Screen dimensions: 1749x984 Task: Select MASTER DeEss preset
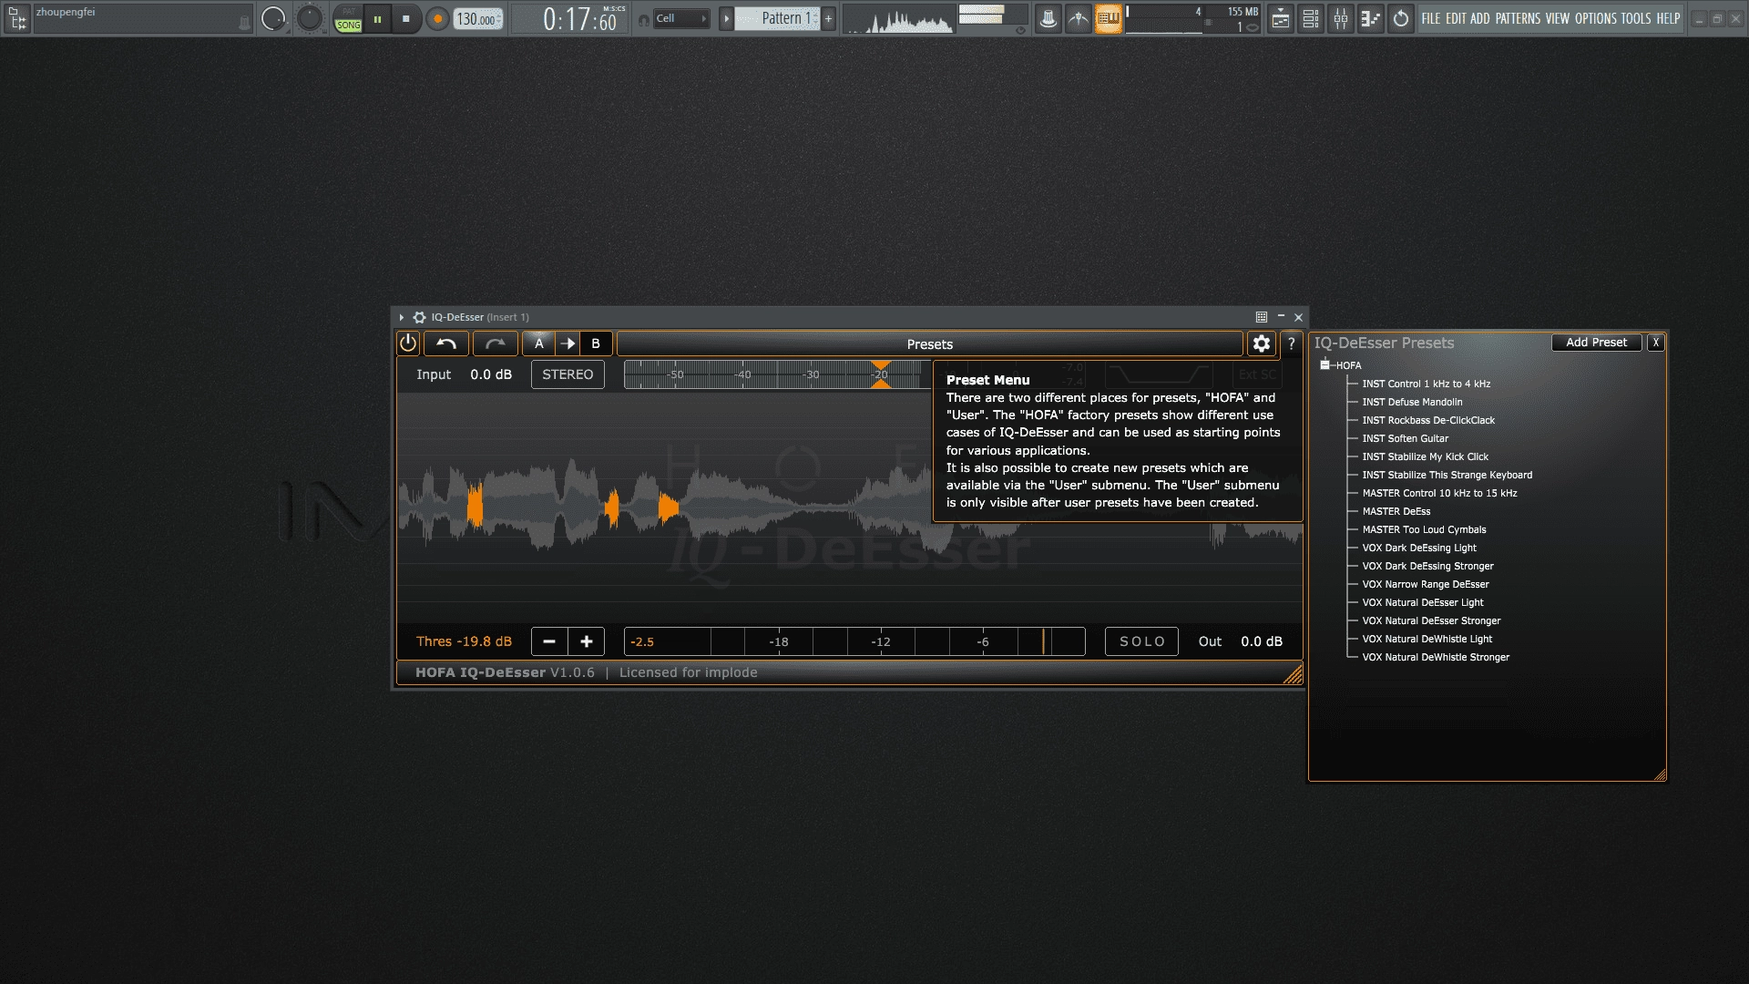(x=1396, y=511)
